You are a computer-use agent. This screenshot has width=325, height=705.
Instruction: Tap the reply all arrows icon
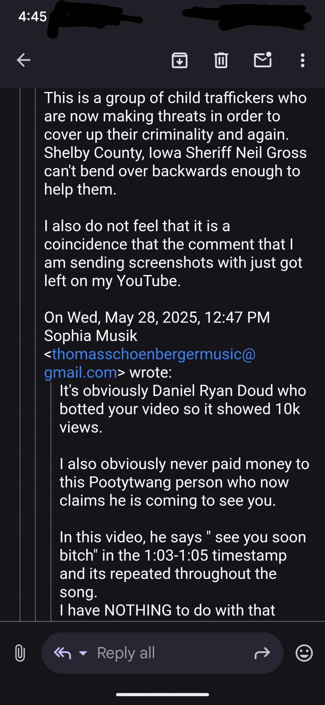(x=63, y=653)
